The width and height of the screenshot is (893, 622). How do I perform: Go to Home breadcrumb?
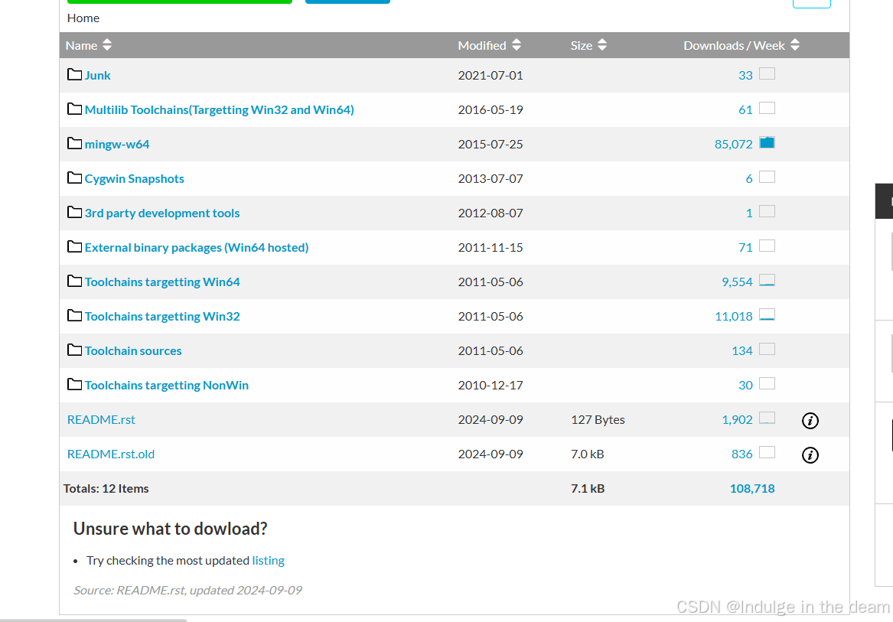pos(83,18)
